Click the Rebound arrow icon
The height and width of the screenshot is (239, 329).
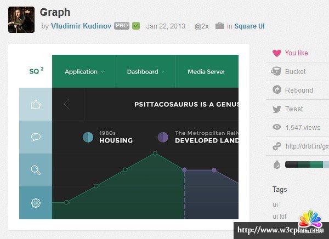coord(276,90)
